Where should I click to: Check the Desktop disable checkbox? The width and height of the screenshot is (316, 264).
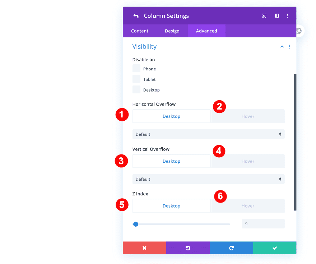coord(136,89)
